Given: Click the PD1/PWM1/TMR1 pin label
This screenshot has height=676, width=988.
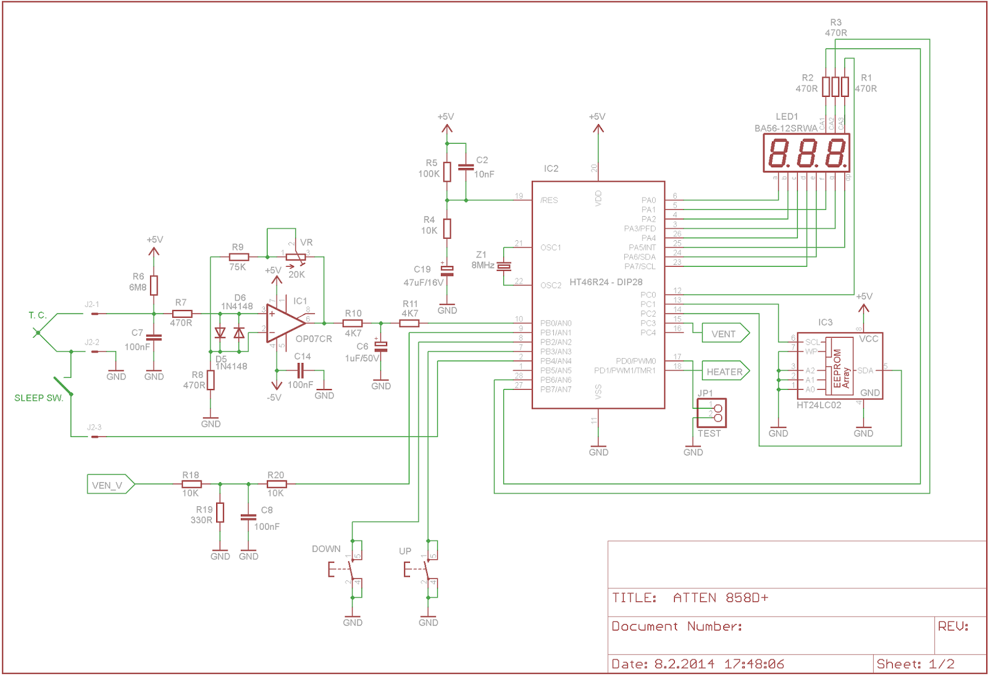Looking at the screenshot, I should 625,370.
